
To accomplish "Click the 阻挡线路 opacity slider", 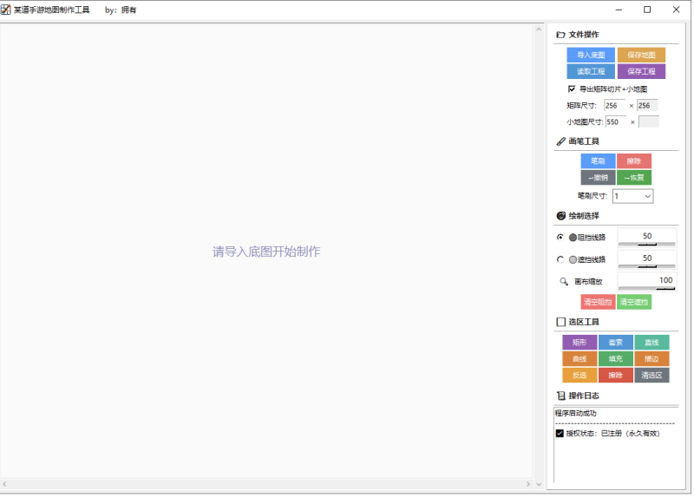I will (646, 245).
